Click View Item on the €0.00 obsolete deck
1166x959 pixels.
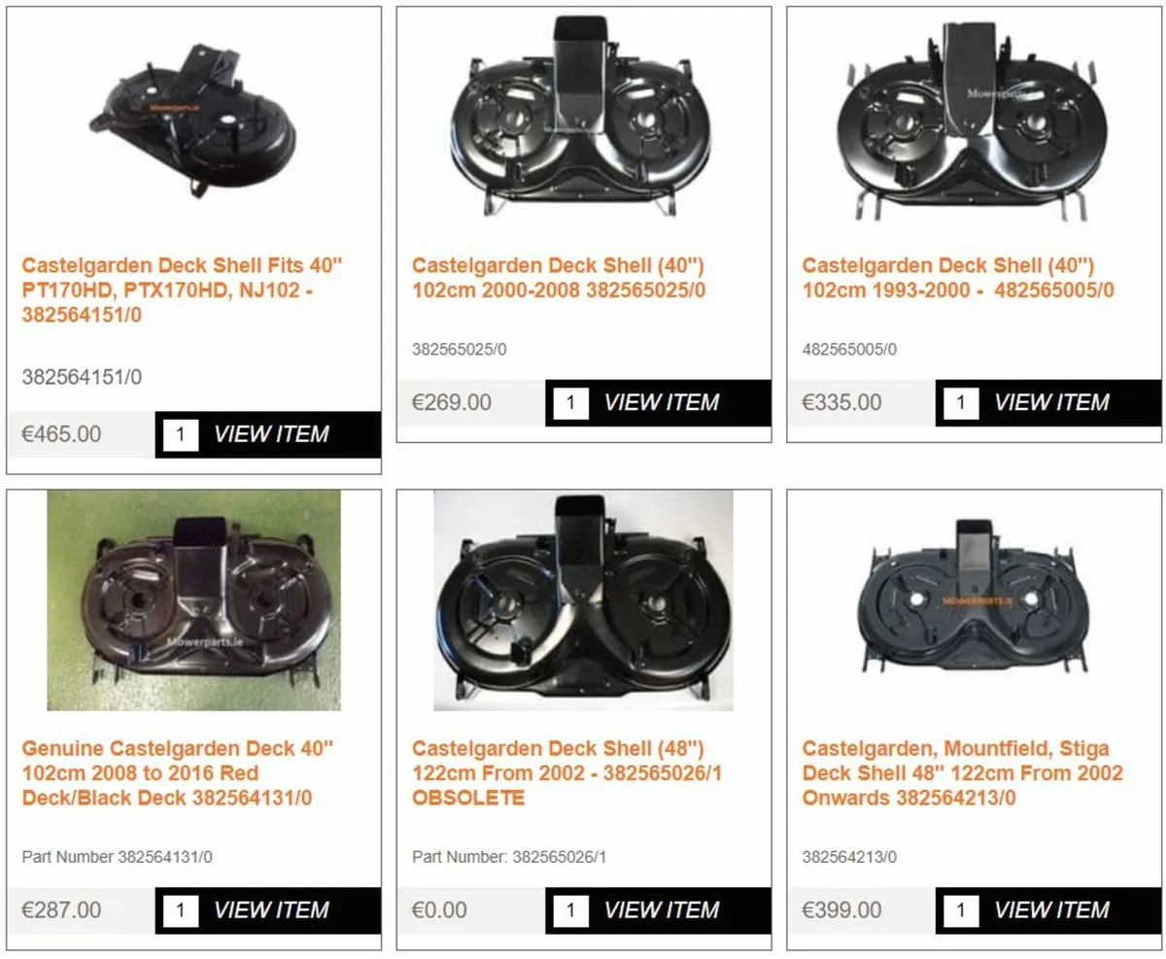[662, 910]
